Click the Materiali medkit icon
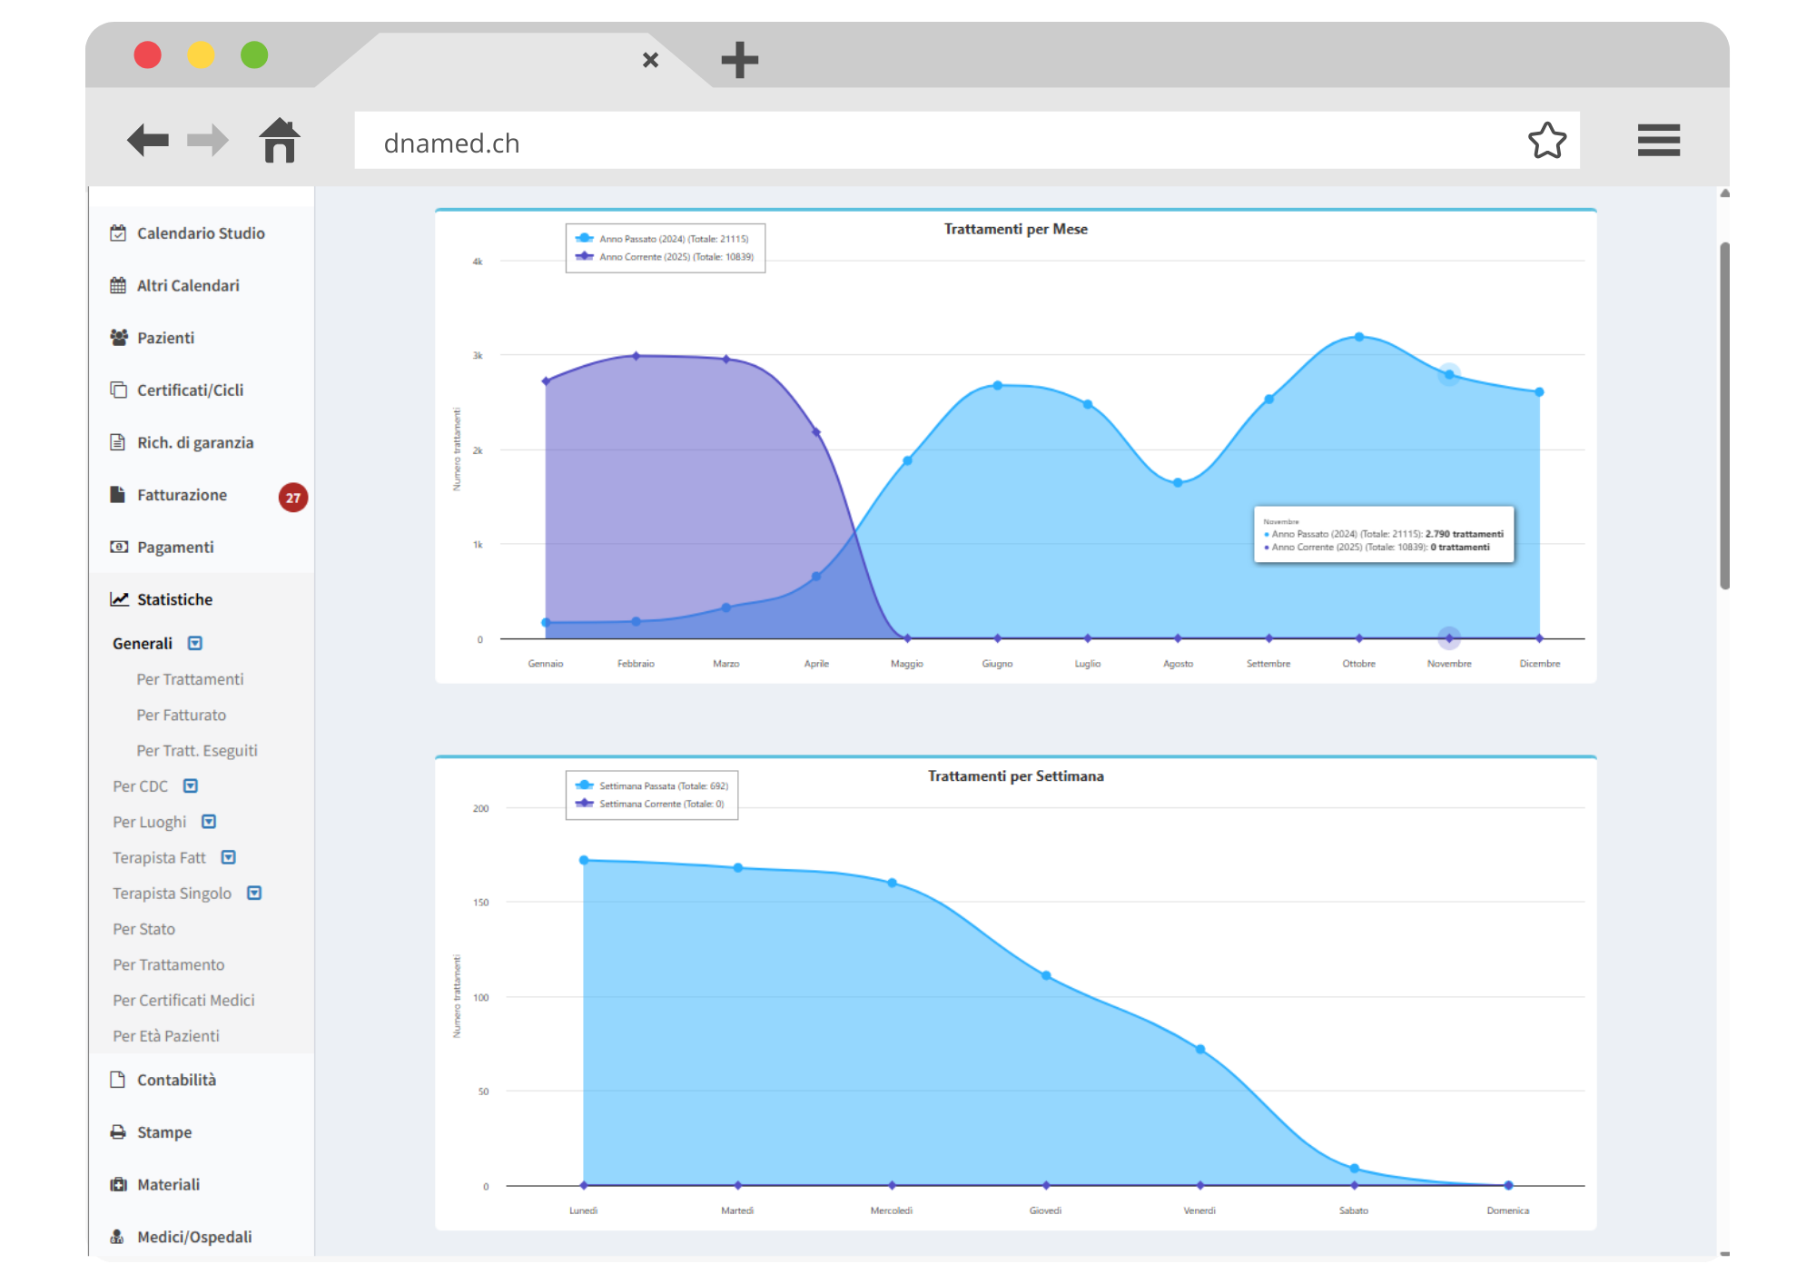Viewport: 1816px width, 1284px height. tap(118, 1185)
